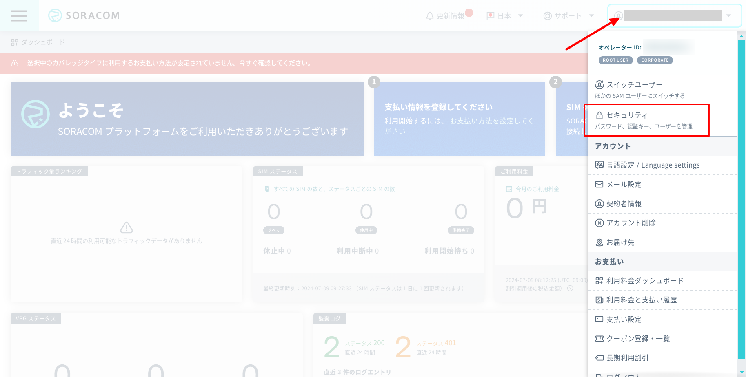746x377 pixels.
Task: Click the ROOT USER badge
Action: coord(615,60)
